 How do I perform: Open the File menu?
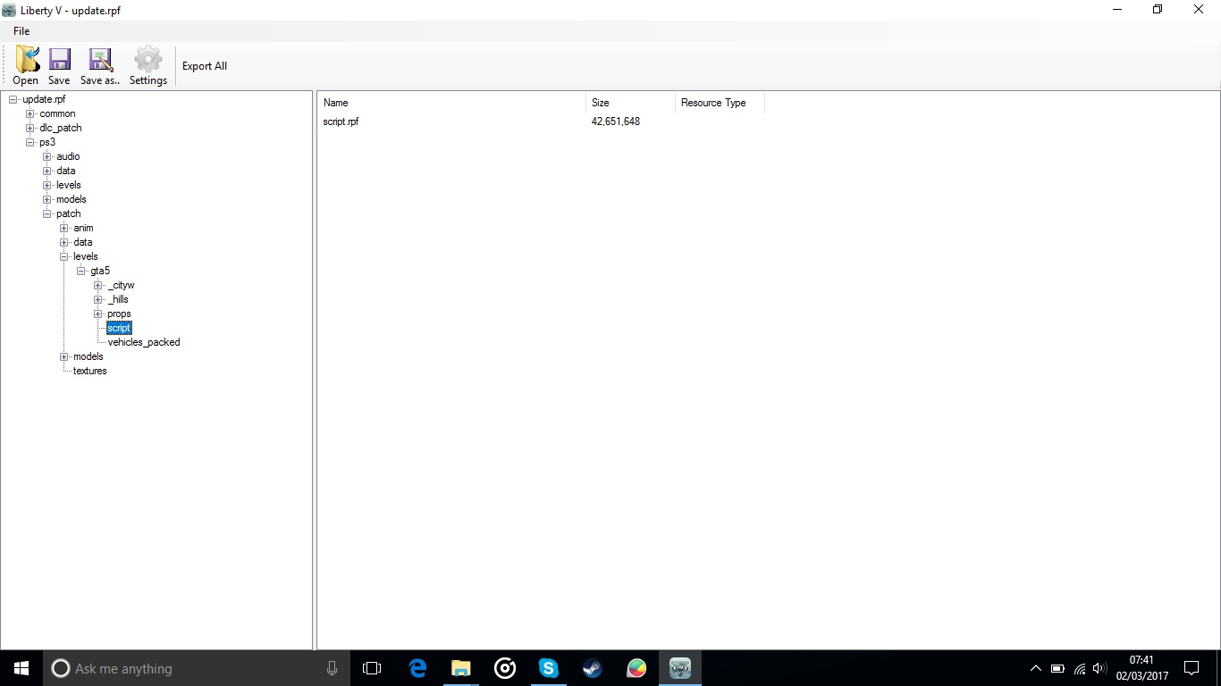point(21,31)
